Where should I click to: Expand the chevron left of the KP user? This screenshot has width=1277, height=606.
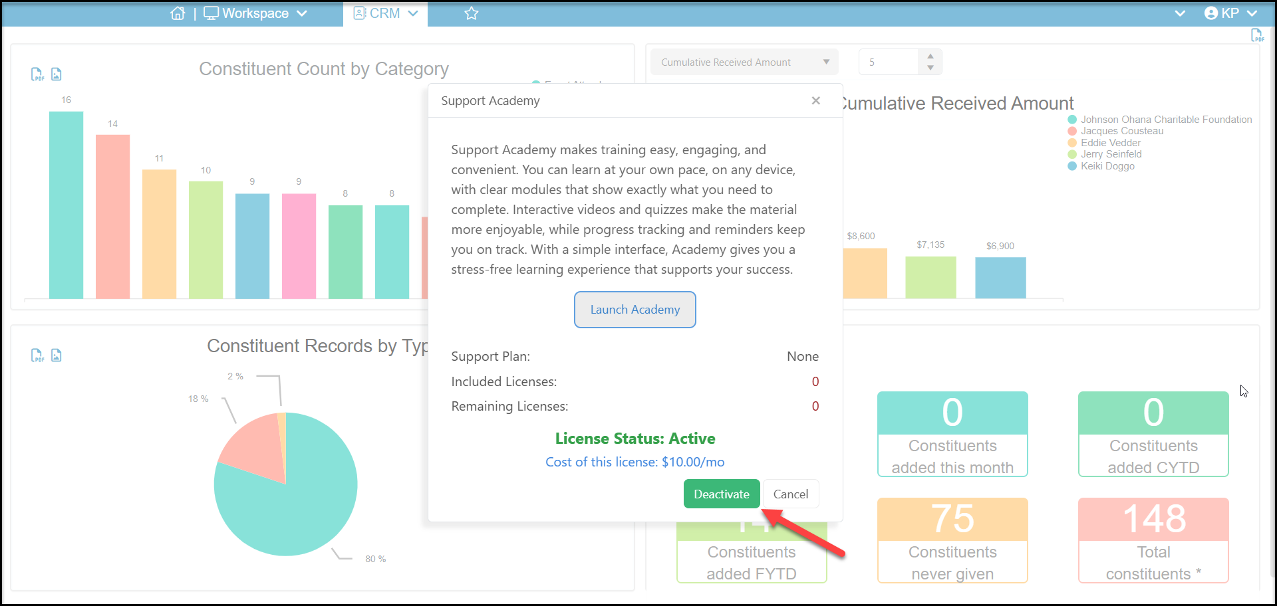tap(1180, 13)
